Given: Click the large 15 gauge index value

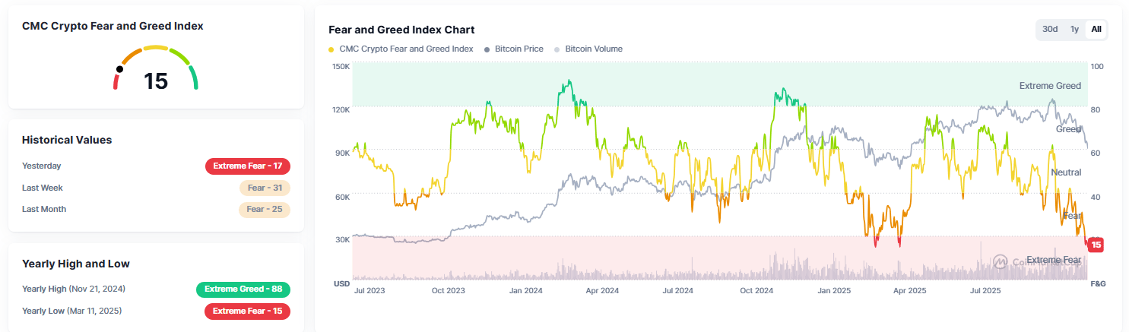Looking at the screenshot, I should tap(156, 81).
